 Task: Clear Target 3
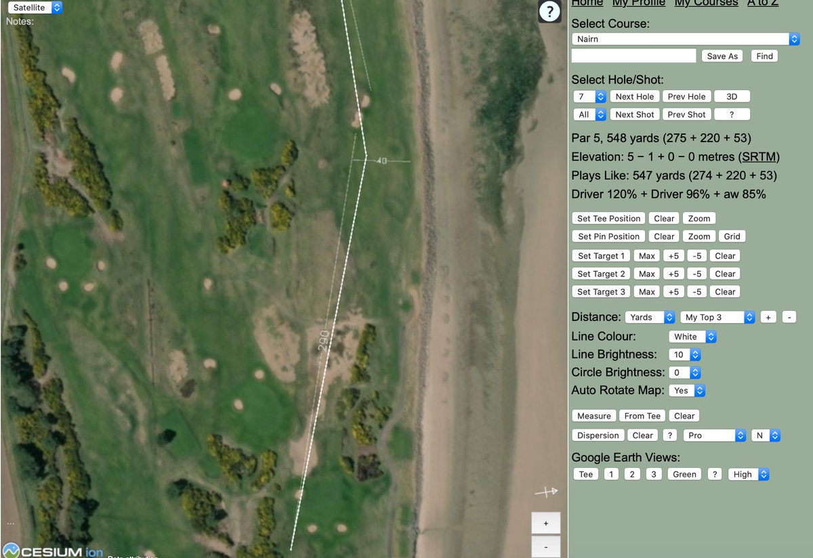(x=725, y=292)
